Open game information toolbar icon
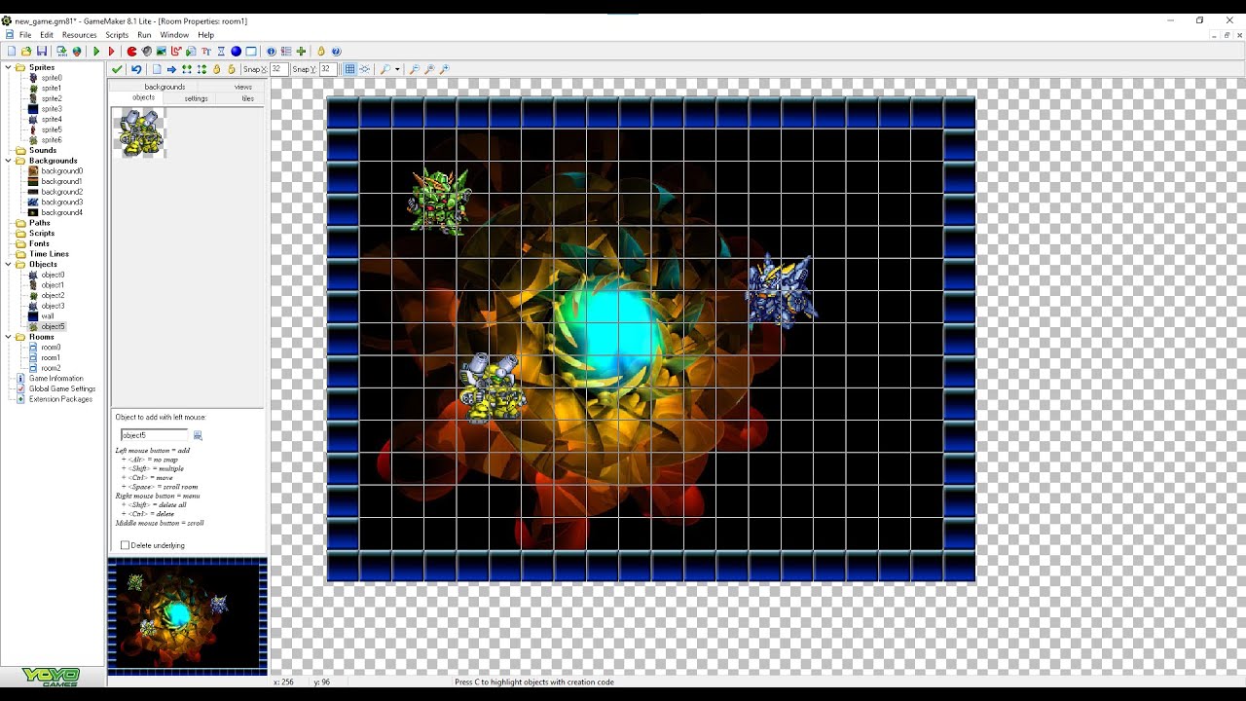This screenshot has height=701, width=1246. tap(272, 52)
